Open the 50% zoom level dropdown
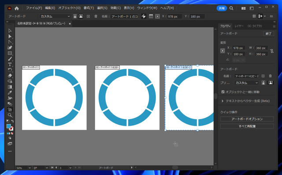282x175 pixels. 30,168
